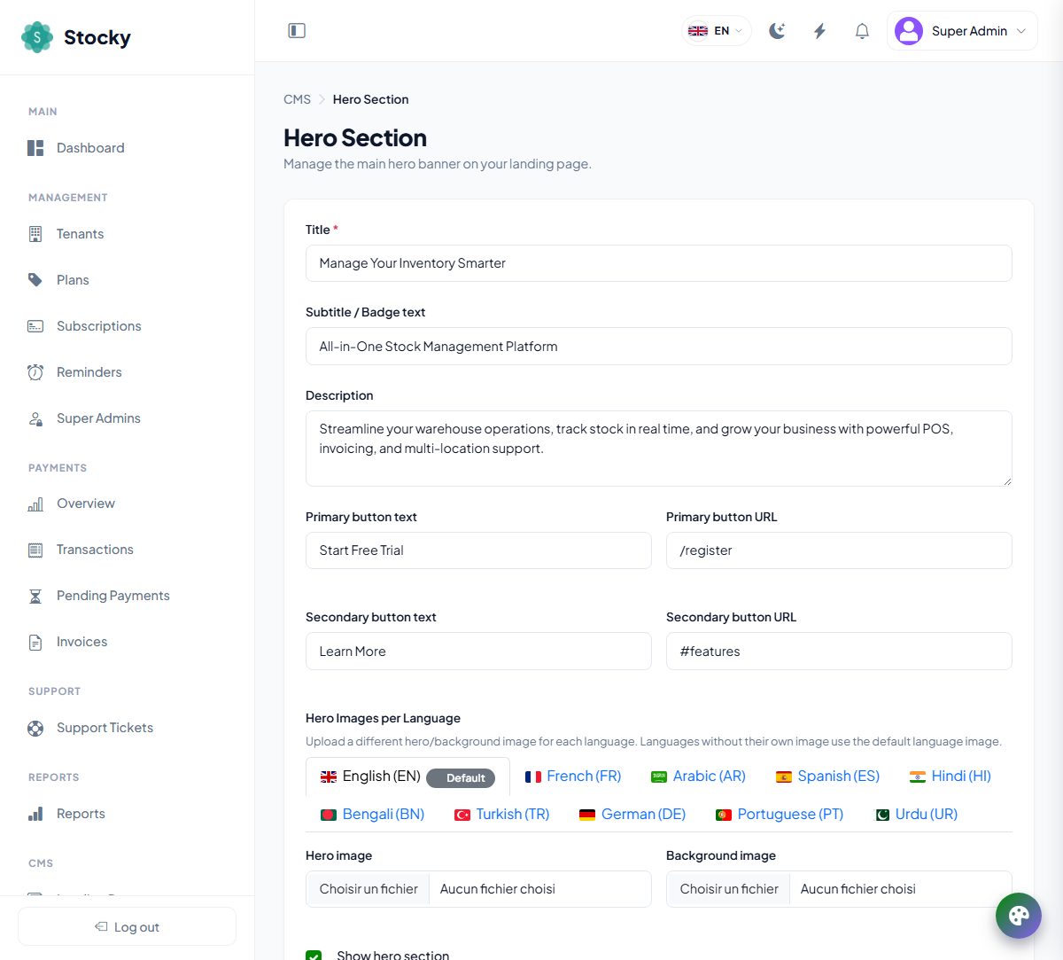The image size is (1063, 960).
Task: Click the Primary button URL field
Action: [839, 550]
